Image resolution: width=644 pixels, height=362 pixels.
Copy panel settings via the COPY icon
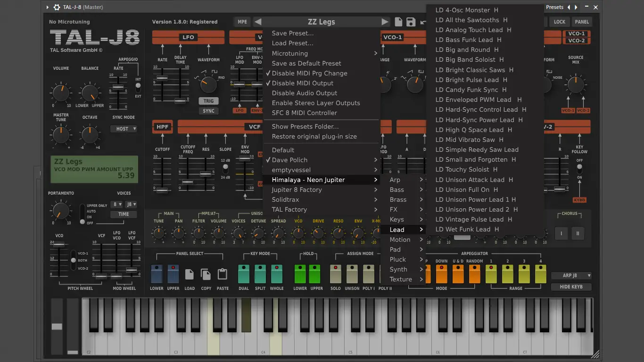pos(206,274)
